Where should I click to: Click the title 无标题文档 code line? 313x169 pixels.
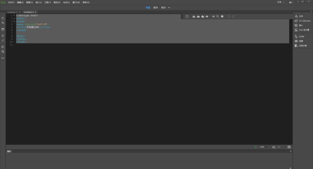pyautogui.click(x=33, y=27)
